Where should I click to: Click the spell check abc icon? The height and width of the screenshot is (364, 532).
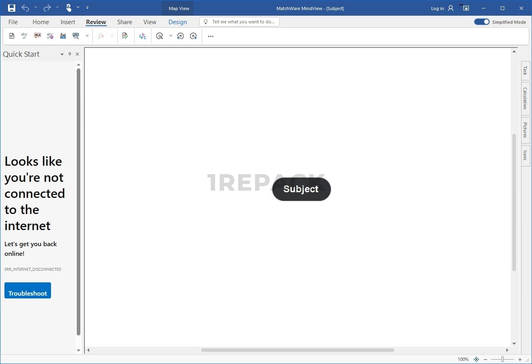(24, 36)
